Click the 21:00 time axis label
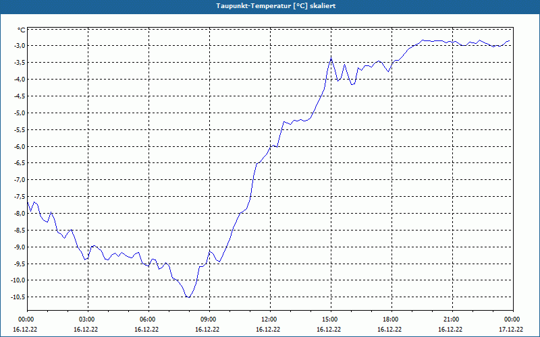This screenshot has height=337, width=540. point(451,319)
